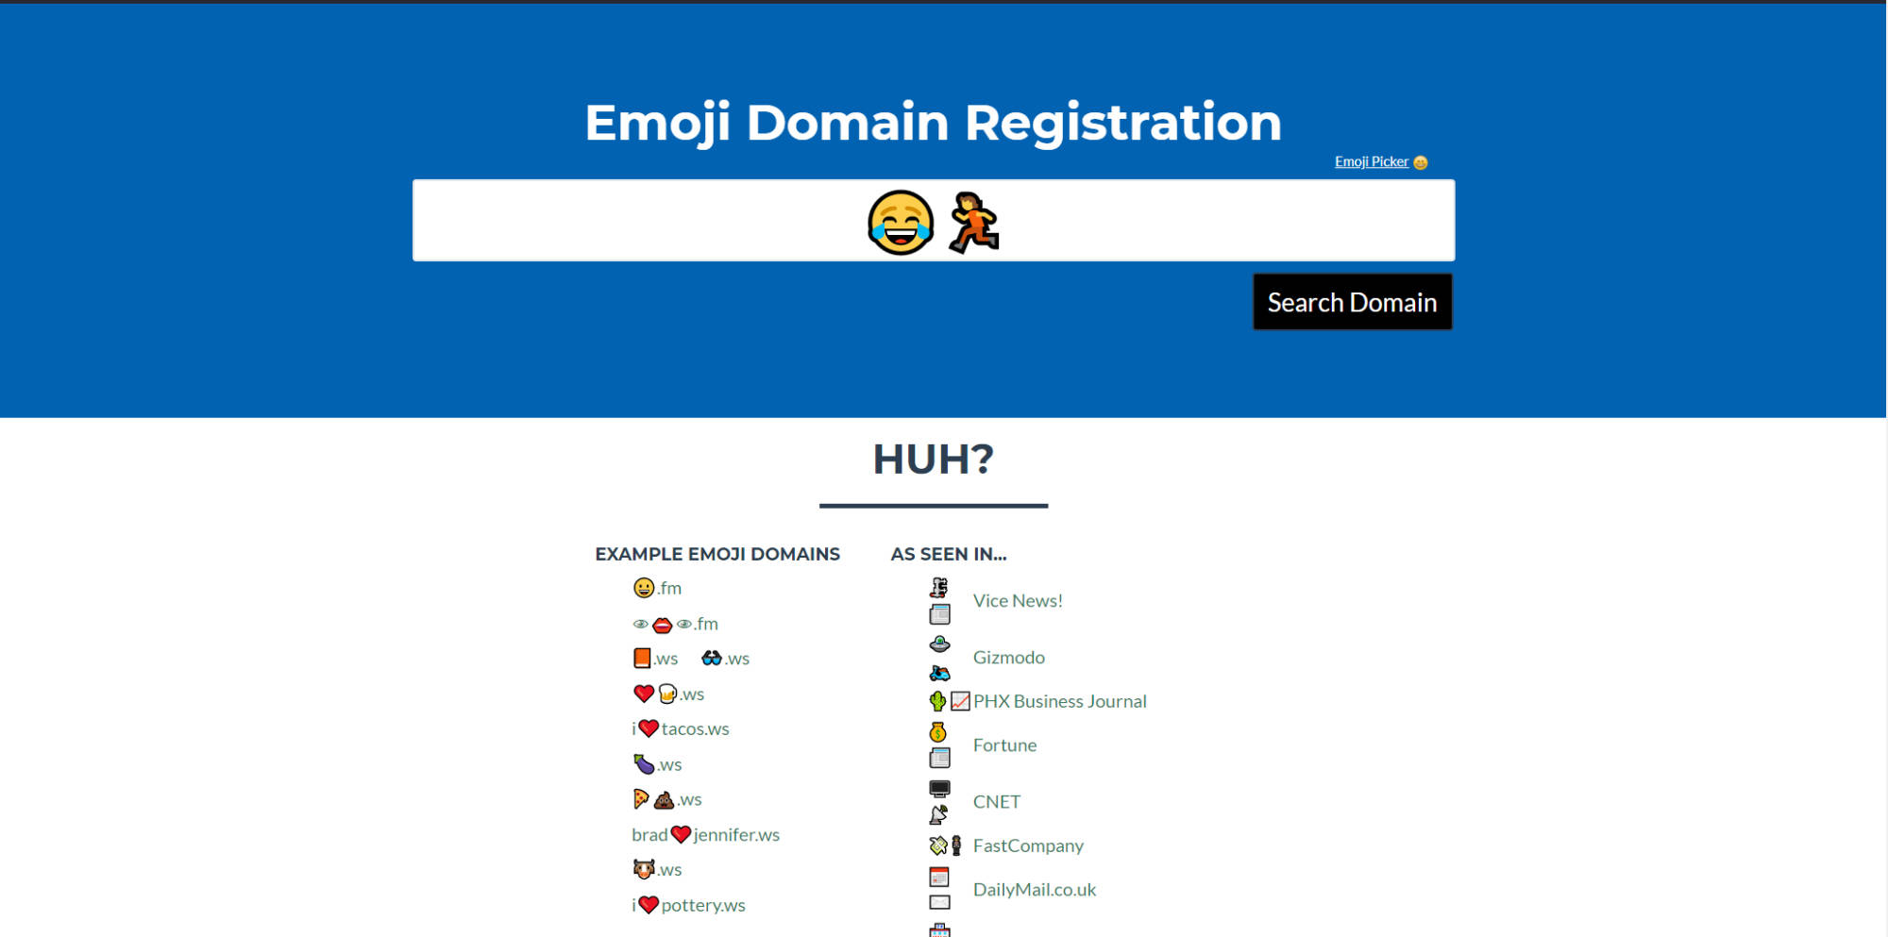
Task: Open the Gizmodo article link
Action: [x=1008, y=657]
